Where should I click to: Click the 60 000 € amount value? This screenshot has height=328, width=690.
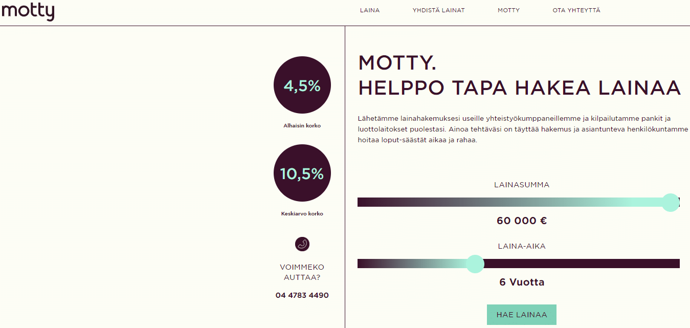(x=522, y=221)
